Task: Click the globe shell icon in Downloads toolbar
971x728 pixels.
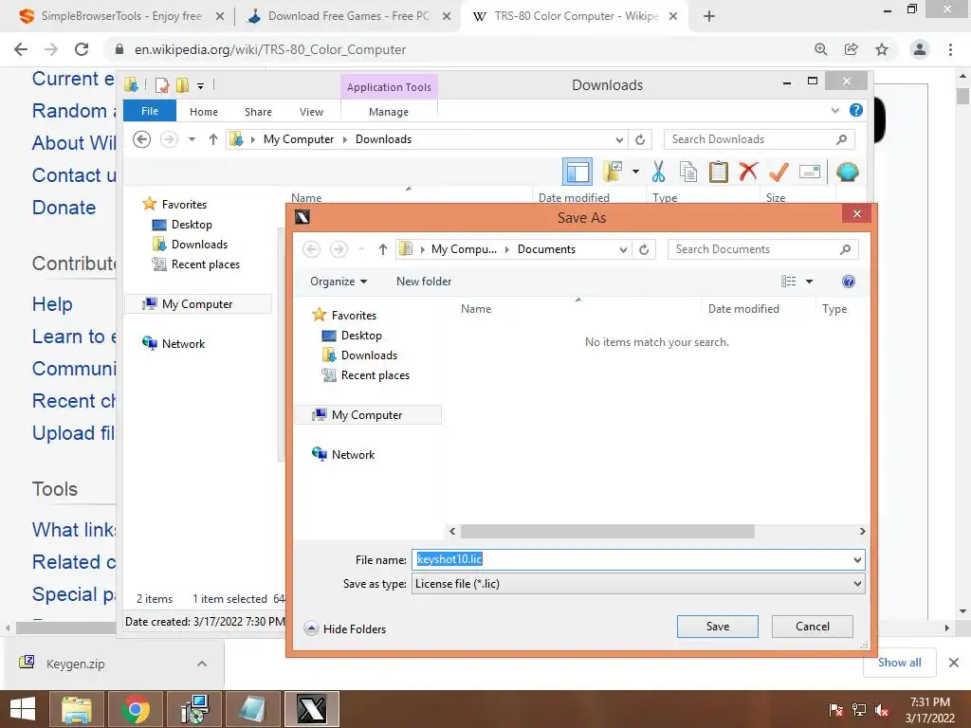Action: [x=847, y=172]
